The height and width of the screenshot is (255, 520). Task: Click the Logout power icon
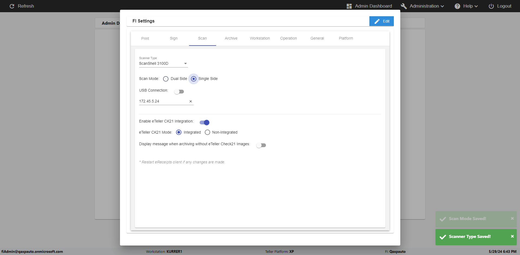[491, 6]
